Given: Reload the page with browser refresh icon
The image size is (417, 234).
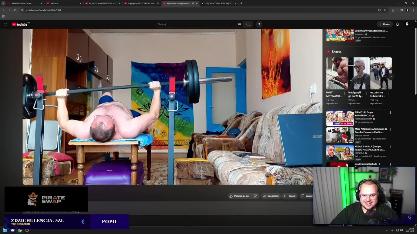Looking at the screenshot, I should tap(15, 10).
